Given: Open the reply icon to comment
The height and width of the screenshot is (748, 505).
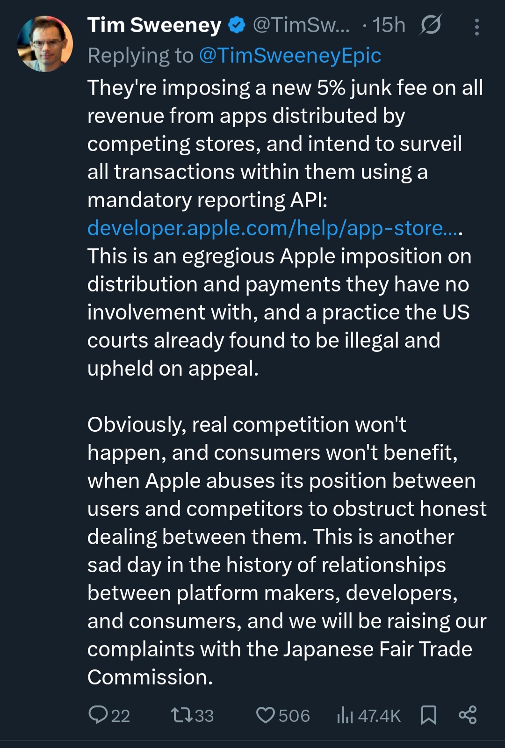Looking at the screenshot, I should 98,715.
